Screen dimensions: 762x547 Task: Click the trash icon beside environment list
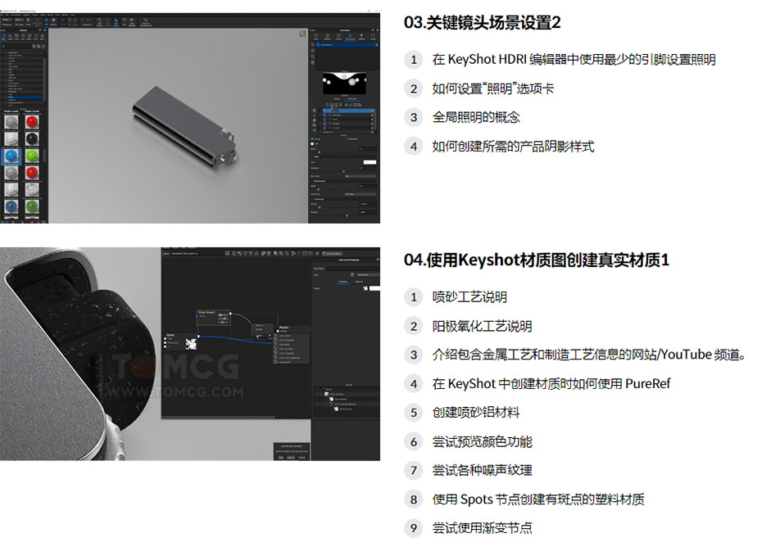[x=312, y=63]
